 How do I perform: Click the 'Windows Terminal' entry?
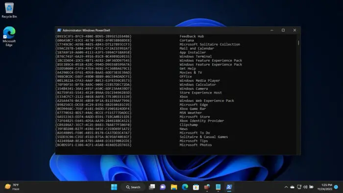[196, 56]
